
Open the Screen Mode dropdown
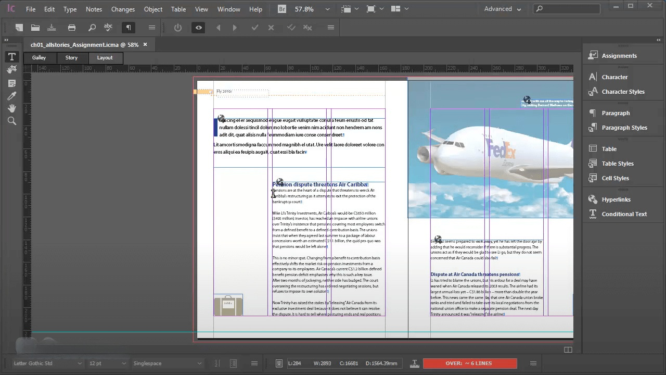(x=375, y=9)
